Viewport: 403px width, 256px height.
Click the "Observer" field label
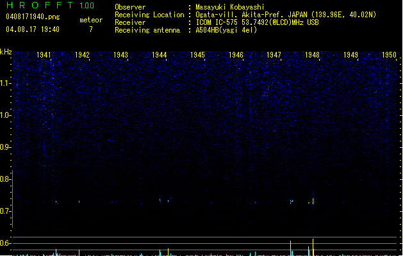pyautogui.click(x=130, y=7)
